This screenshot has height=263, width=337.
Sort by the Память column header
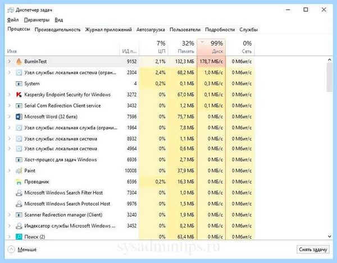coord(182,47)
